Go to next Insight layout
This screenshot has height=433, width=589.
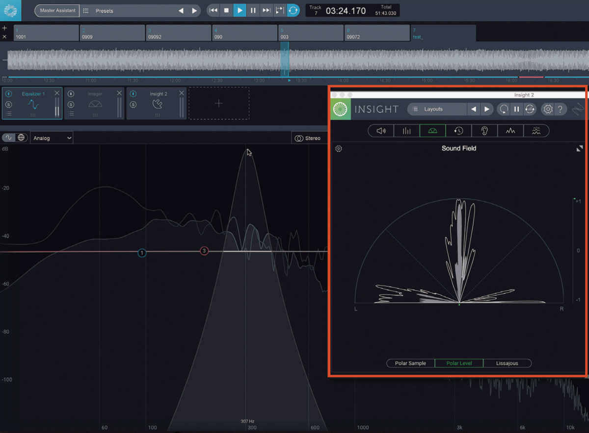pyautogui.click(x=486, y=109)
